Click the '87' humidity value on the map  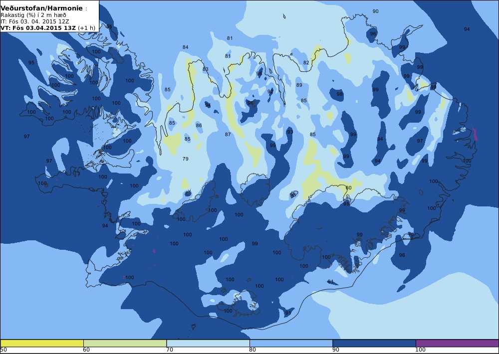tap(228, 134)
